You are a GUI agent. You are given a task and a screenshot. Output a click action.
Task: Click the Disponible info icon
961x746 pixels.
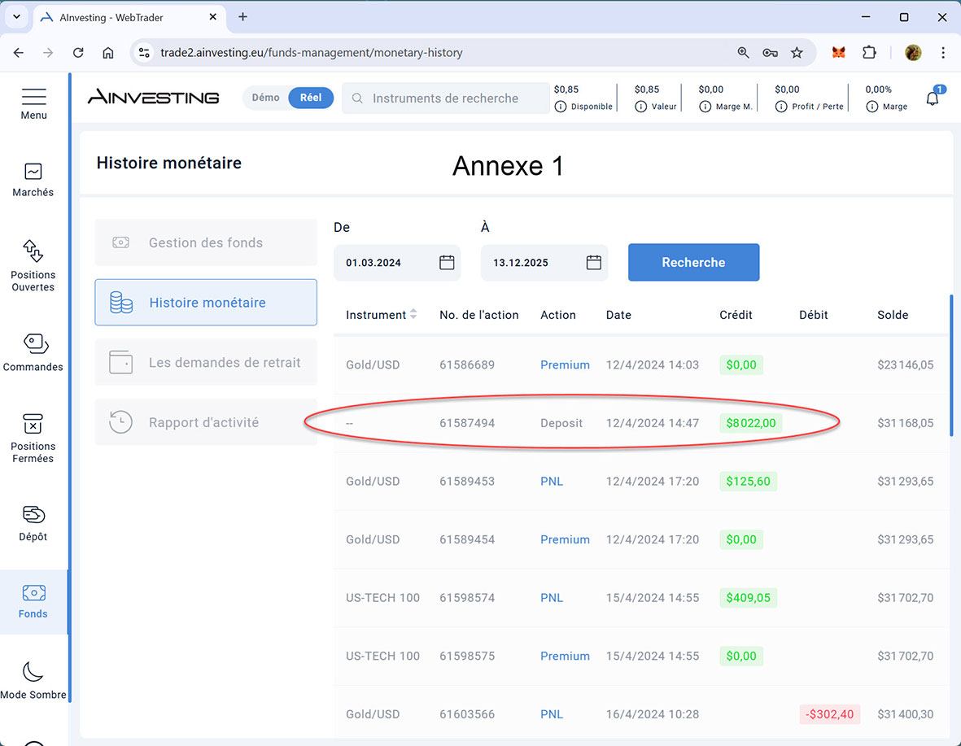click(560, 107)
